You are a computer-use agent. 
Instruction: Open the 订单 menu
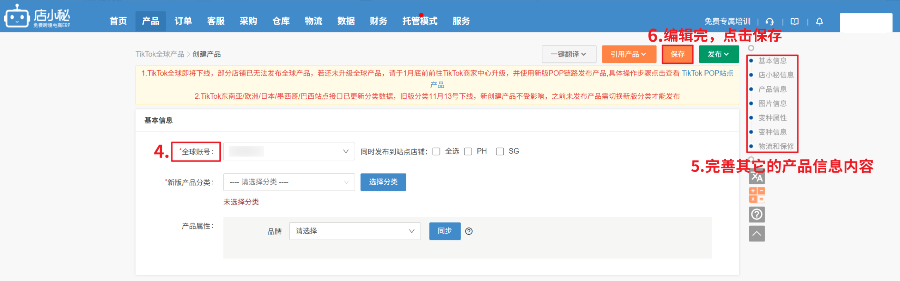click(183, 21)
